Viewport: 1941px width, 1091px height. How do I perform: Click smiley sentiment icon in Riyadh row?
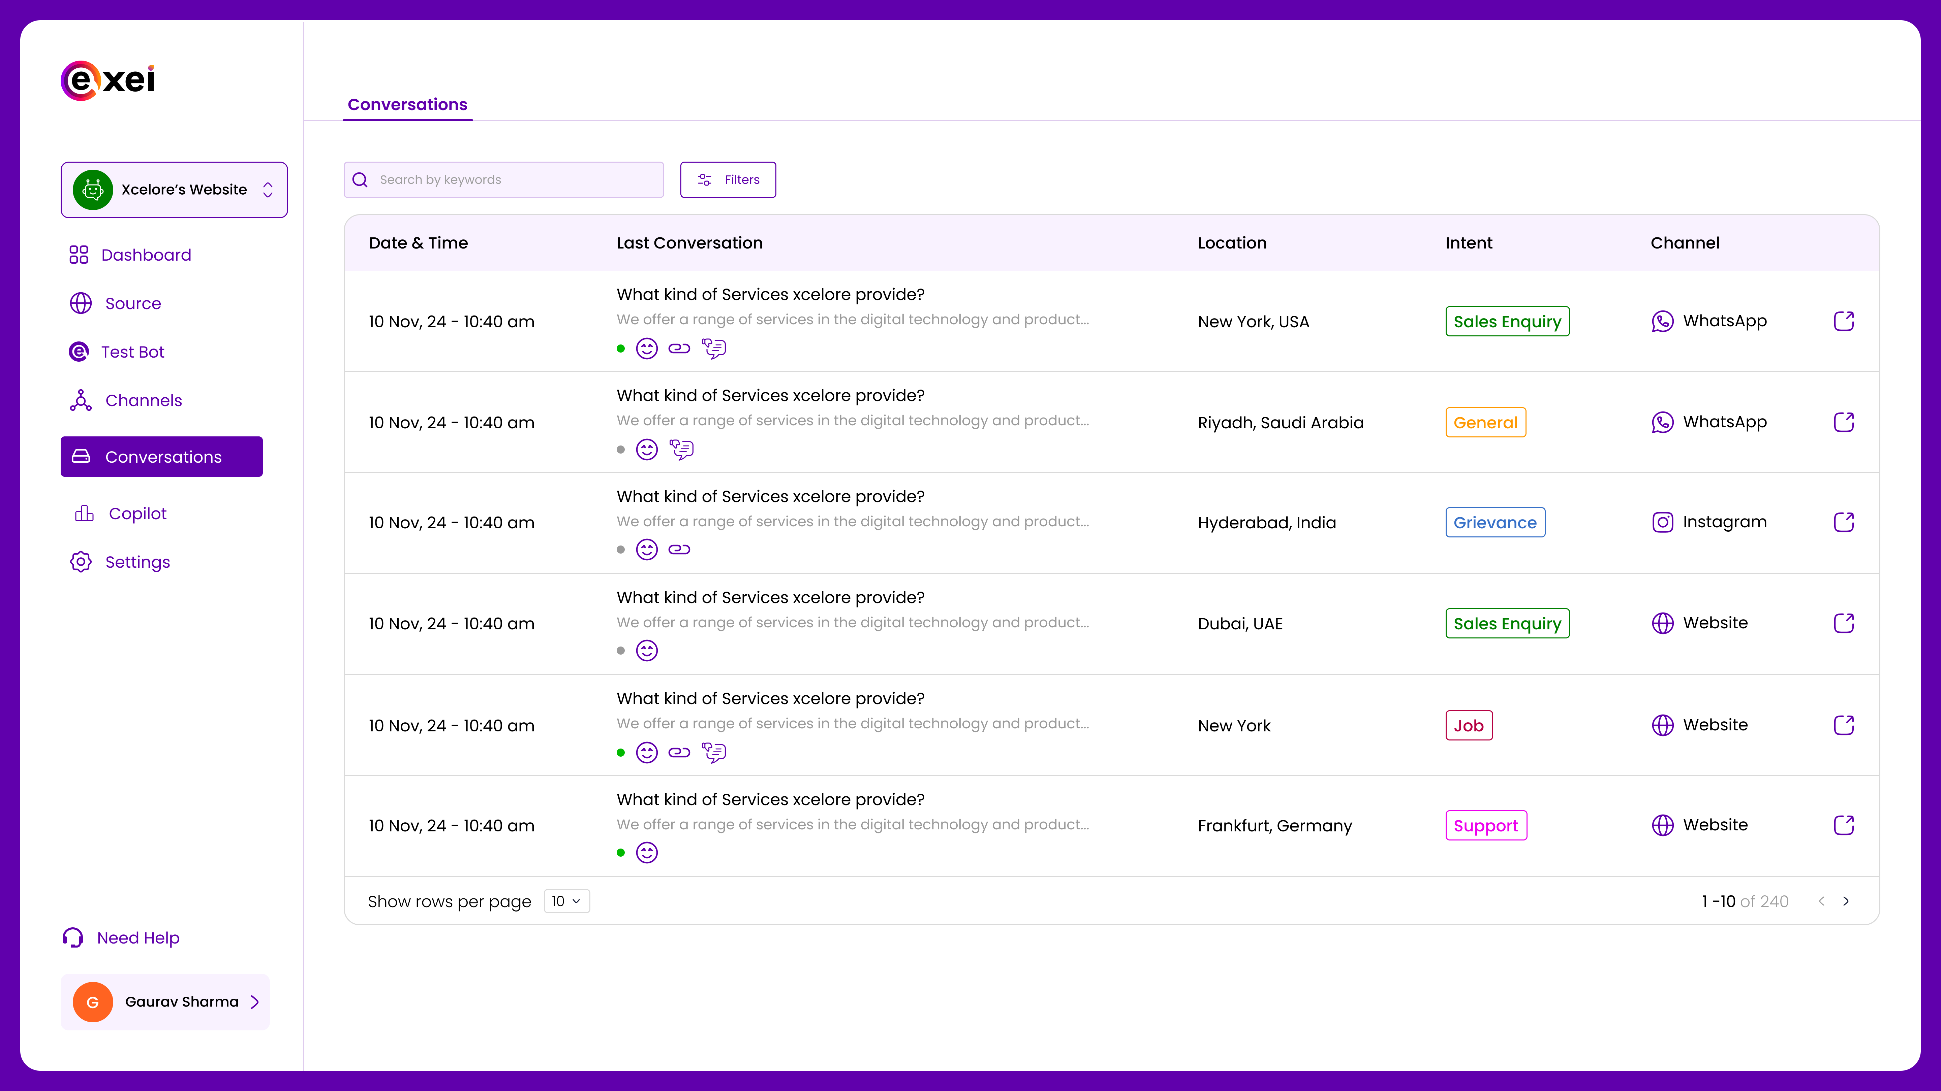[647, 450]
